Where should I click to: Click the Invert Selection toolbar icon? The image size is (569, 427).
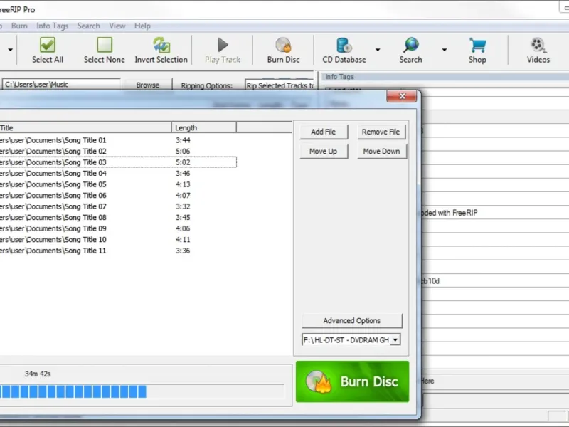[x=161, y=46]
